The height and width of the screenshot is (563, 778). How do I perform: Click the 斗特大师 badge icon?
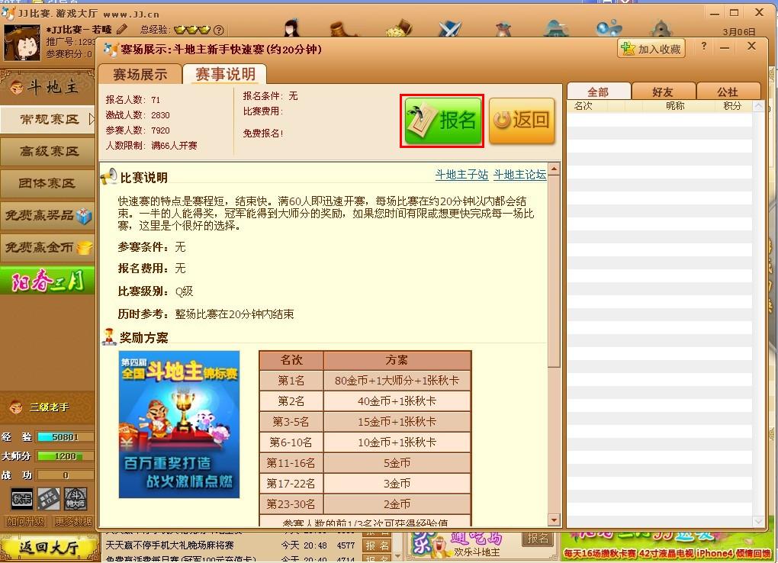[x=76, y=498]
